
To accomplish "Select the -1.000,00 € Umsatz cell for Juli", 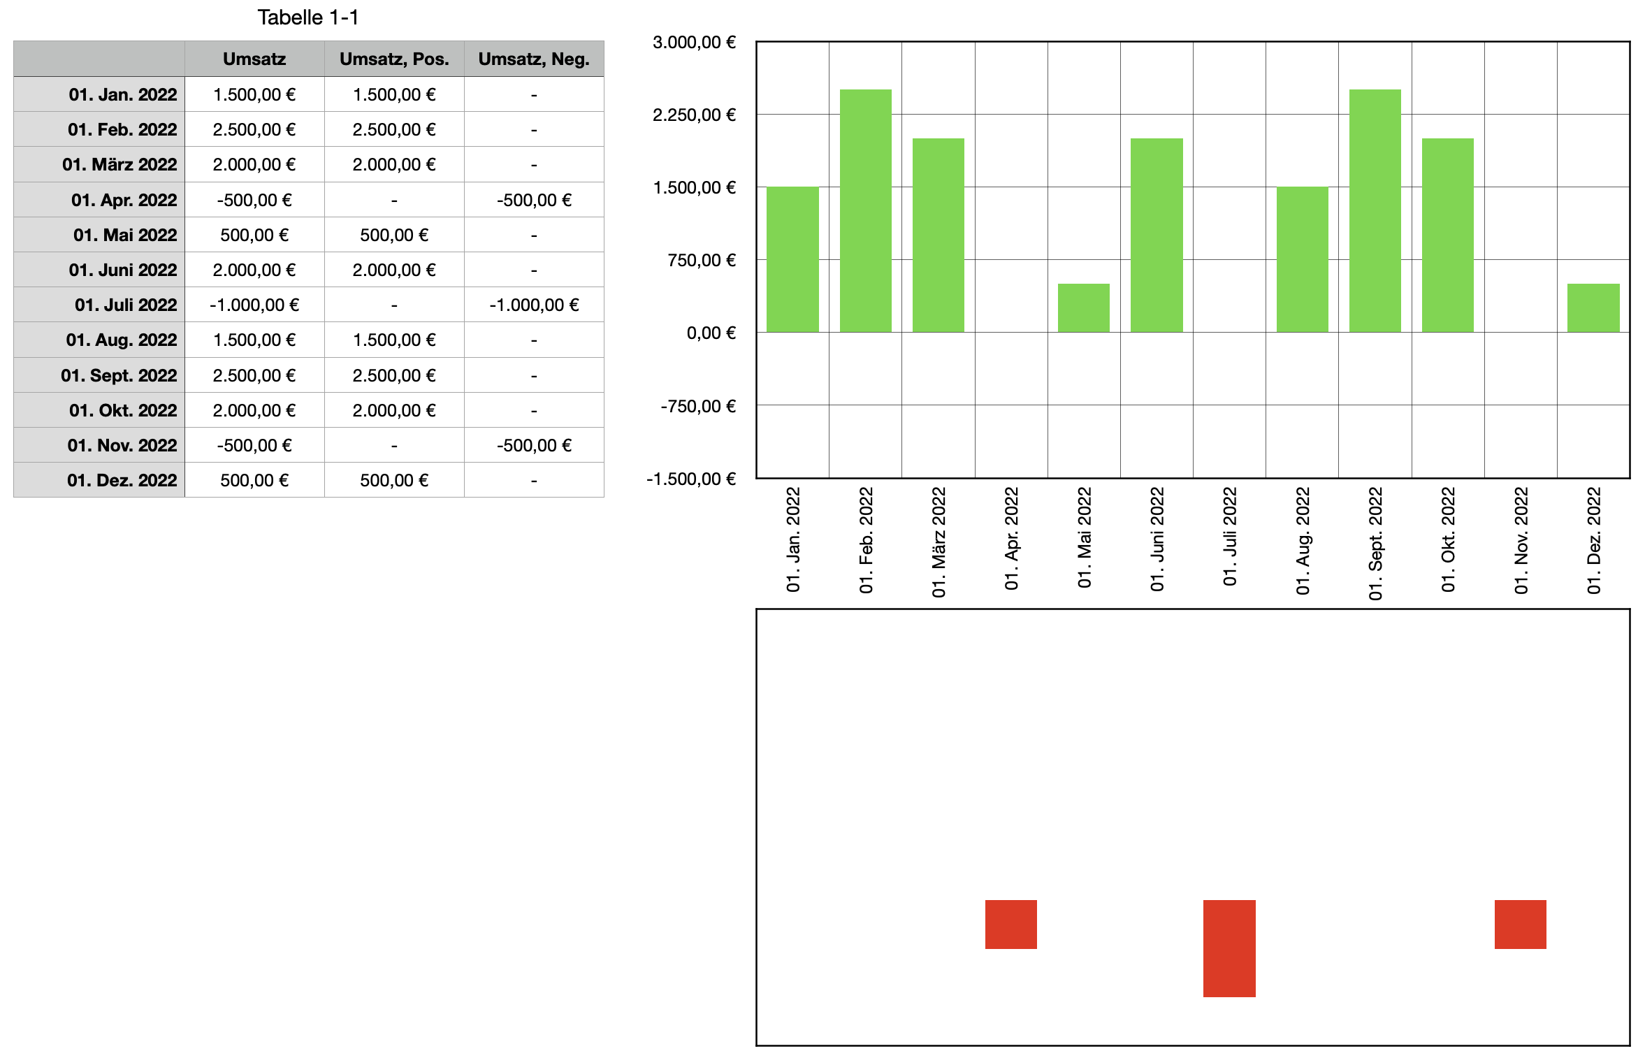I will [x=254, y=305].
